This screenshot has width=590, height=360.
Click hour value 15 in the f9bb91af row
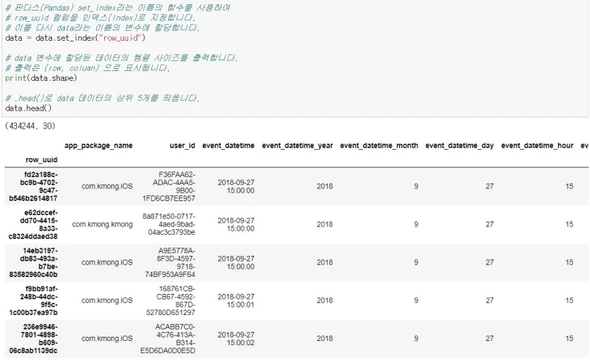pos(570,300)
